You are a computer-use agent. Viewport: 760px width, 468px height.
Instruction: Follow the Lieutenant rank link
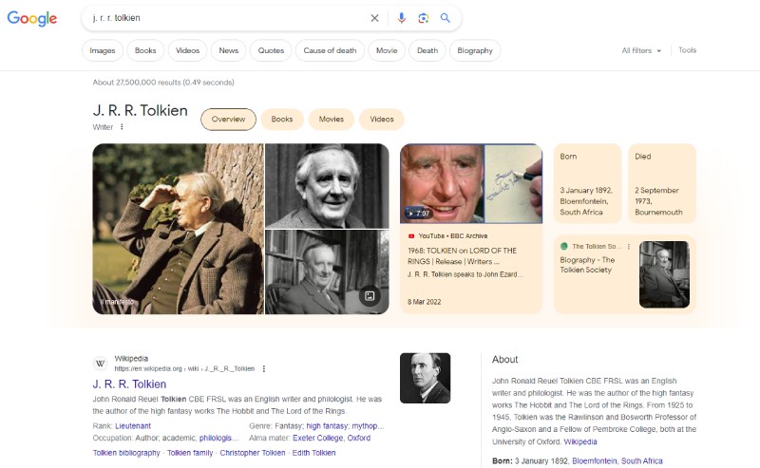(x=133, y=426)
